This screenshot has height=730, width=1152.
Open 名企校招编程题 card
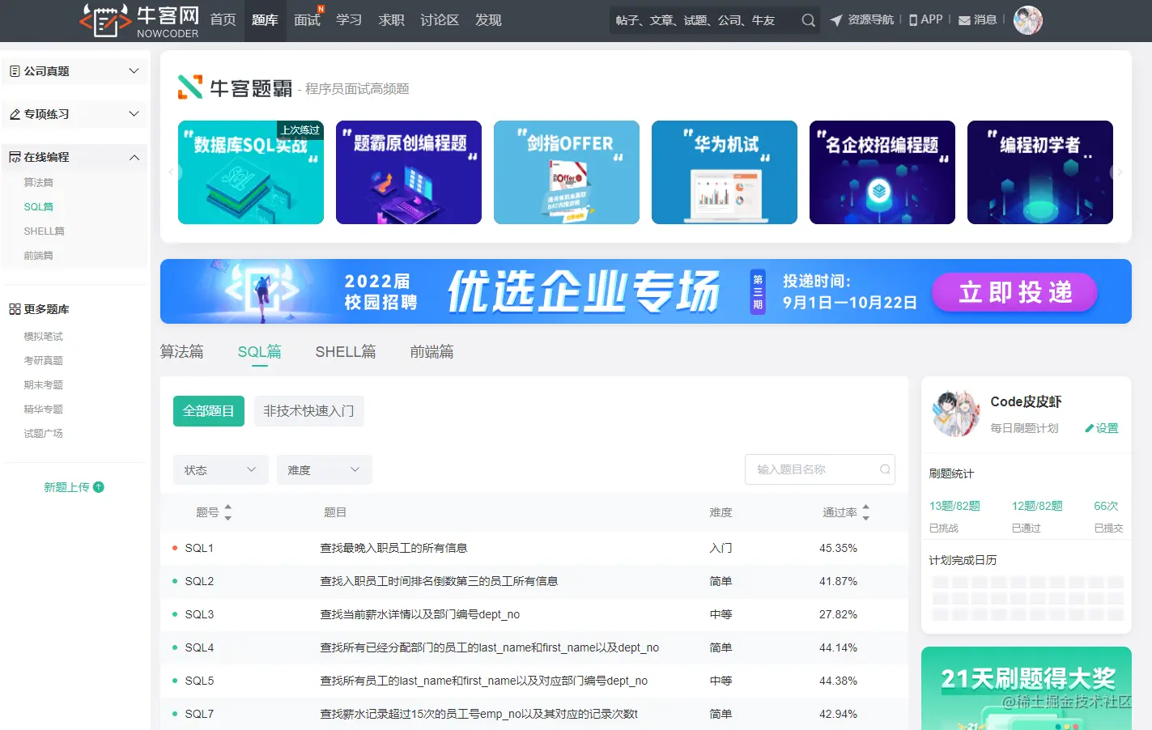[882, 172]
